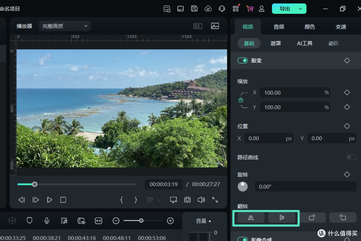Add keyframe for 旋转 rotation
361x241 pixels.
point(347,174)
